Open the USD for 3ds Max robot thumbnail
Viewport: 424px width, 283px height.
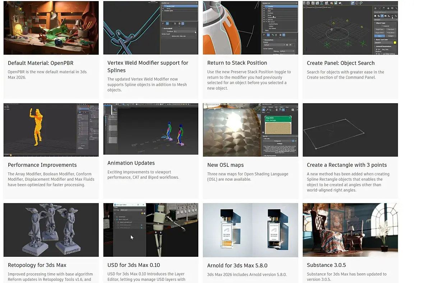[x=151, y=230]
